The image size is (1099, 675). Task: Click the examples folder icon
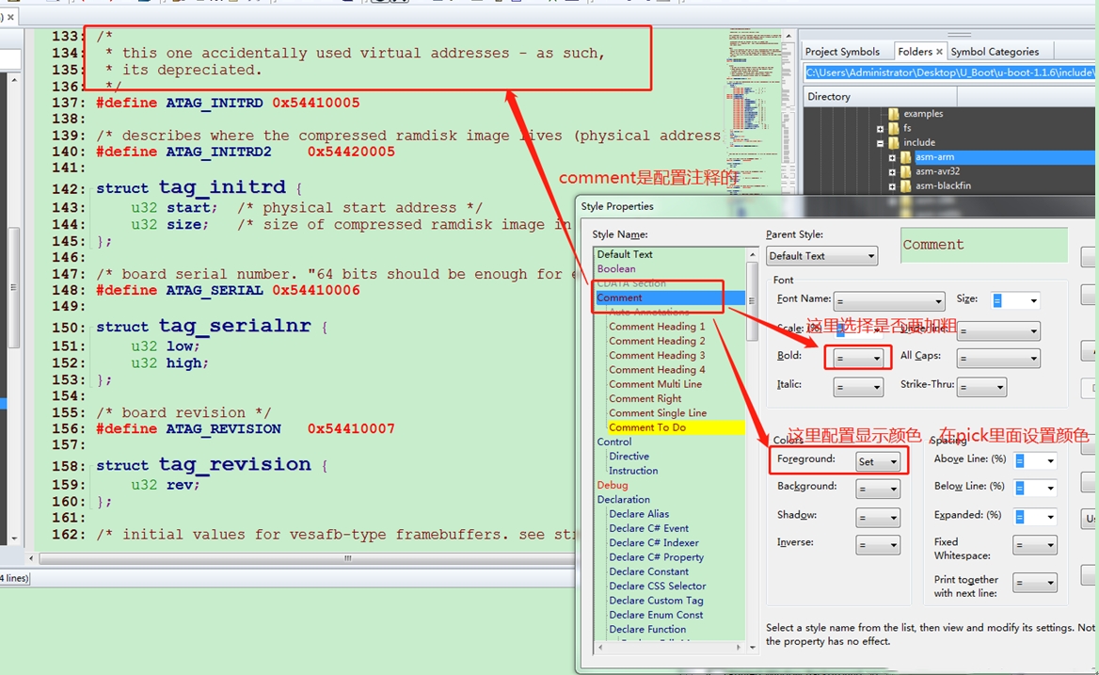coord(894,114)
